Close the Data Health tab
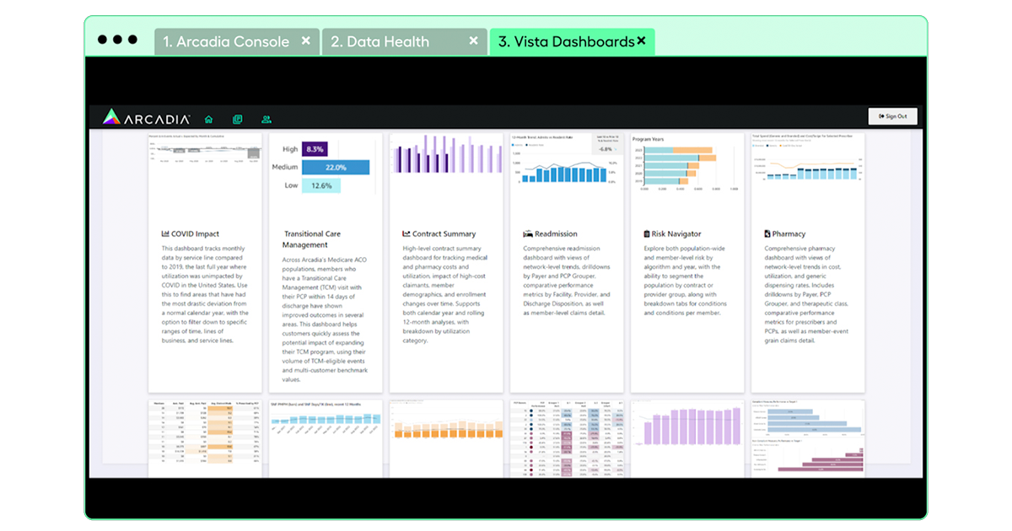The height and width of the screenshot is (531, 1012). click(474, 40)
